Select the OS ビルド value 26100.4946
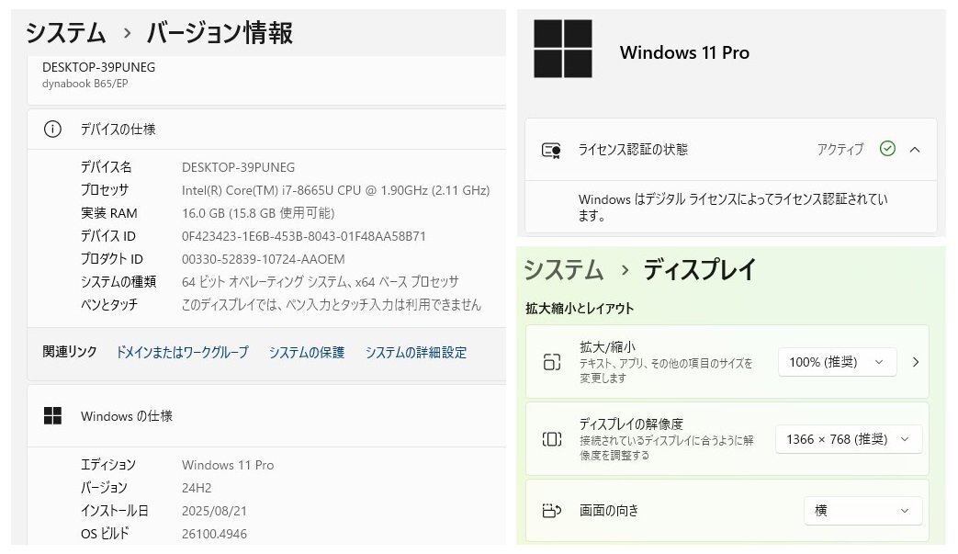 tap(214, 534)
